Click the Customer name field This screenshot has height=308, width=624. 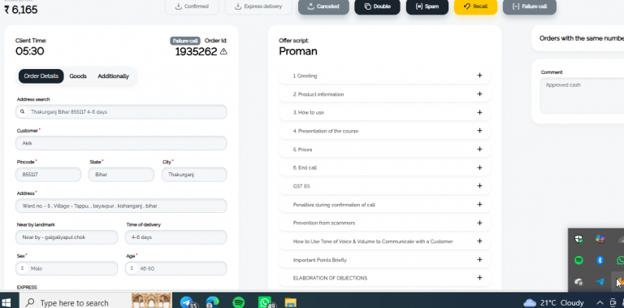click(x=121, y=143)
